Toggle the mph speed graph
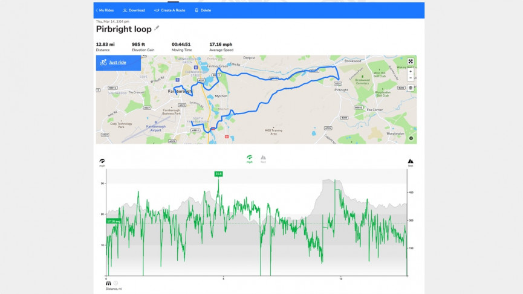This screenshot has height=294, width=523. (249, 158)
